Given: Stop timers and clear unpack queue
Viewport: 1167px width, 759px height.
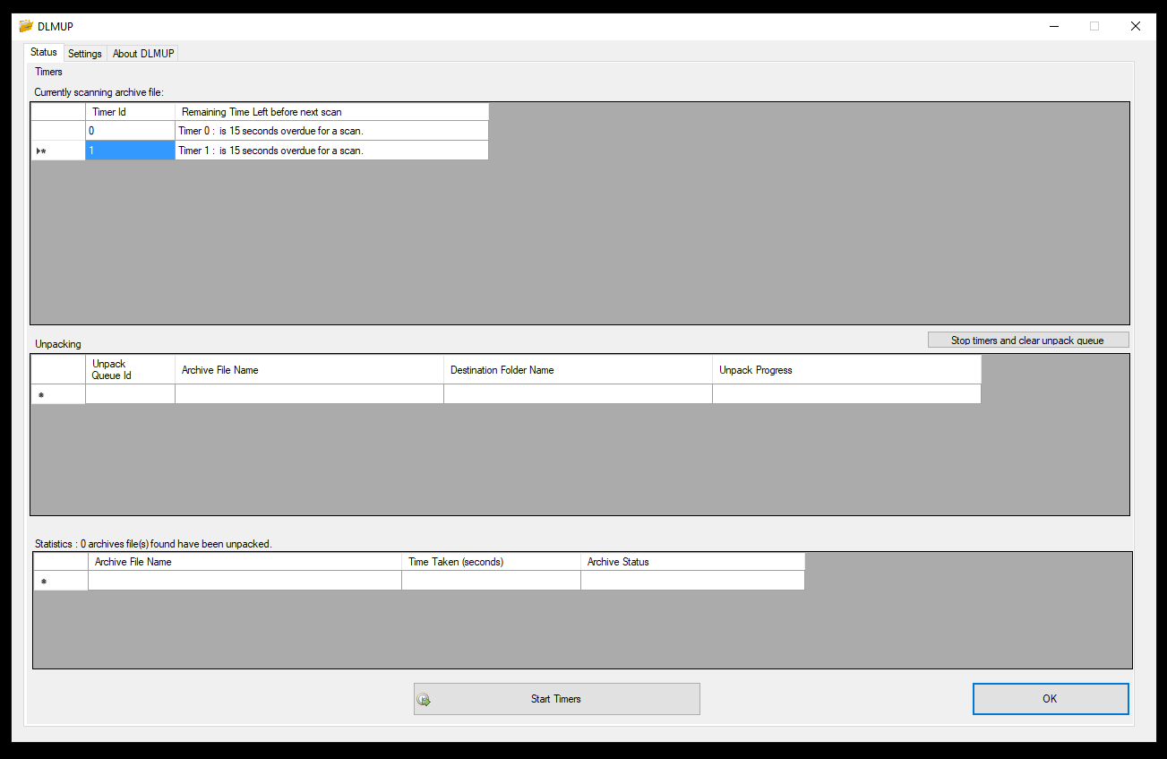Looking at the screenshot, I should (x=1028, y=341).
